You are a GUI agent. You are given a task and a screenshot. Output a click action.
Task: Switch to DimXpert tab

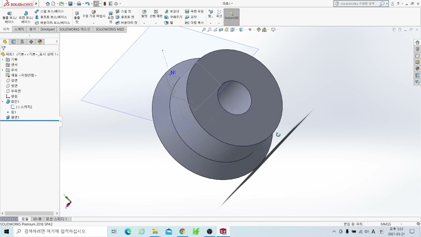(x=47, y=29)
